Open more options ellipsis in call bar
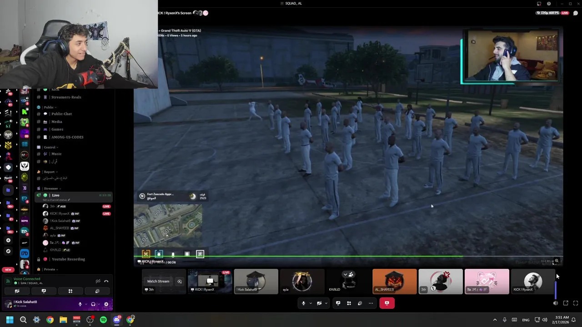582x327 pixels. coord(371,303)
